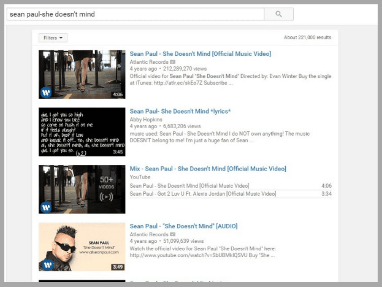Click Warner logo on the AUDIO thumbnail
Screen dimensions: 382x287
click(46, 265)
